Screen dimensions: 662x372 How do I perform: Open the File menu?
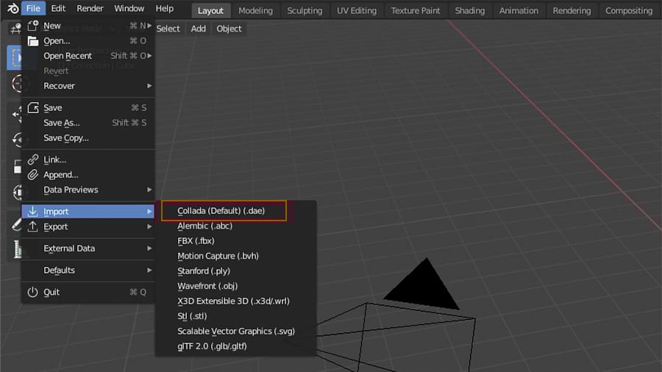click(33, 8)
